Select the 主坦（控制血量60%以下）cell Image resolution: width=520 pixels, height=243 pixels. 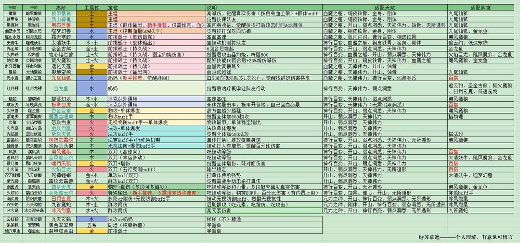[156, 30]
